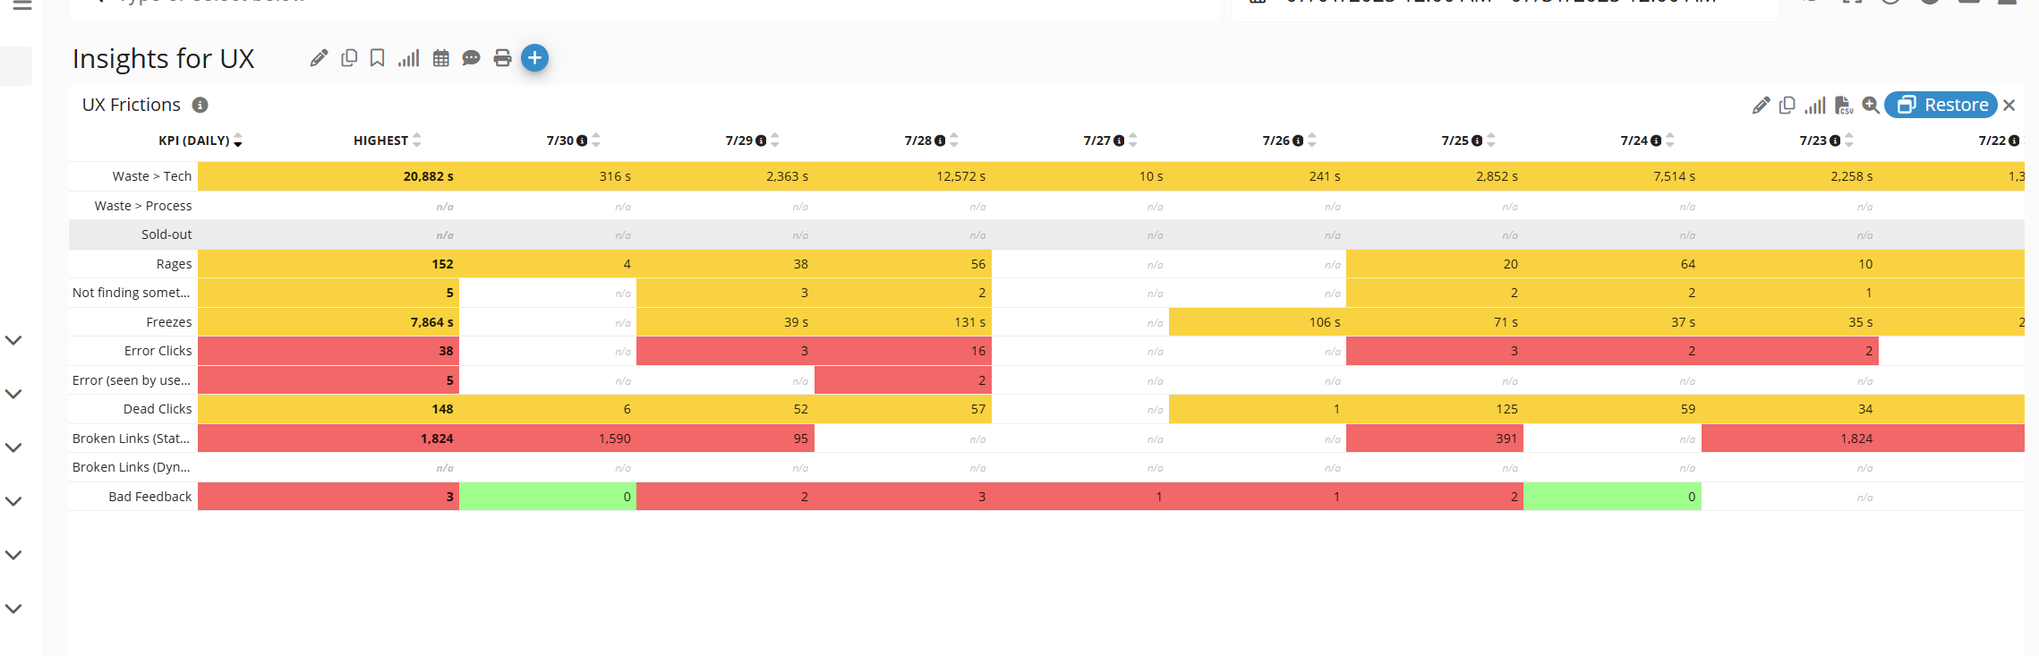
Task: Duplicate the UX Frictions widget with copy icon
Action: 1787,106
